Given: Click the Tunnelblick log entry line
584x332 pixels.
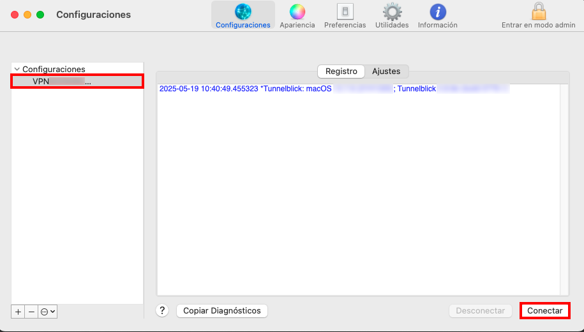Looking at the screenshot, I should [334, 89].
